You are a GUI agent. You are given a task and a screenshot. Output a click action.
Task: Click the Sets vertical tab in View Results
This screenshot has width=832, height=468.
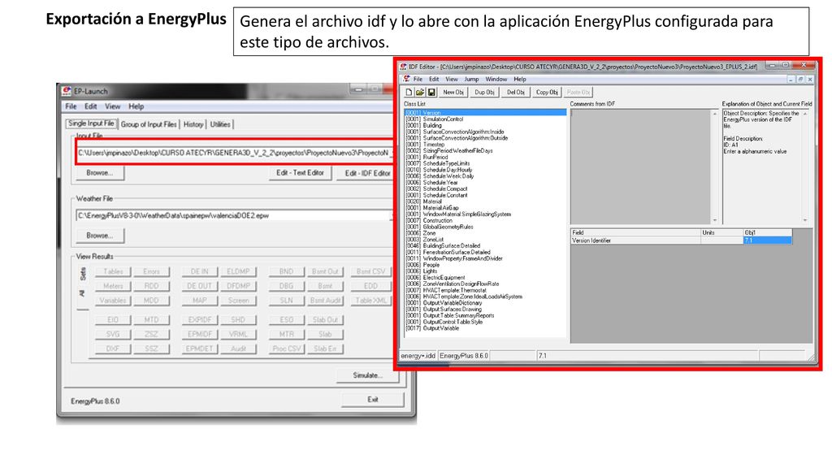pos(83,274)
